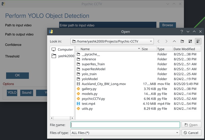Sort files by Type column
The image size is (205, 140).
click(165, 49)
